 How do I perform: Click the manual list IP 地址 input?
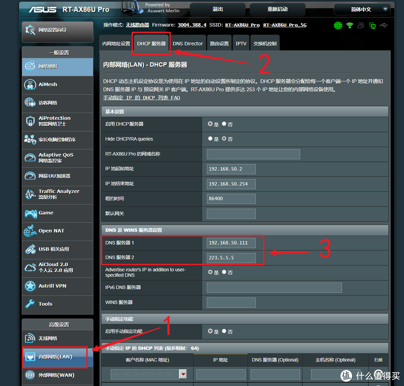221,374
